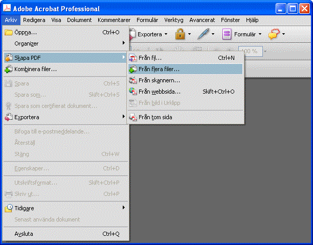Click the speech bubble comment icon
The image size is (313, 245).
pos(274,34)
